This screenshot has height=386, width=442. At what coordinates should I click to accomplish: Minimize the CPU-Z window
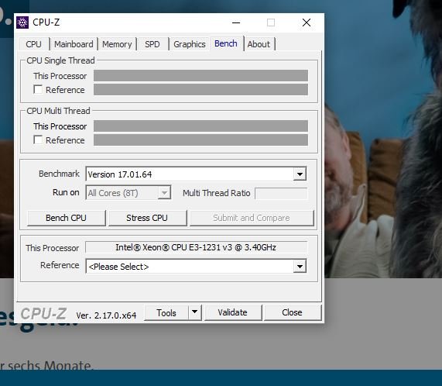(236, 22)
